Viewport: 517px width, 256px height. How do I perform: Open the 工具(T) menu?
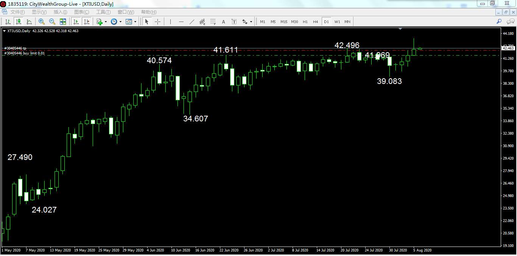[x=103, y=12]
